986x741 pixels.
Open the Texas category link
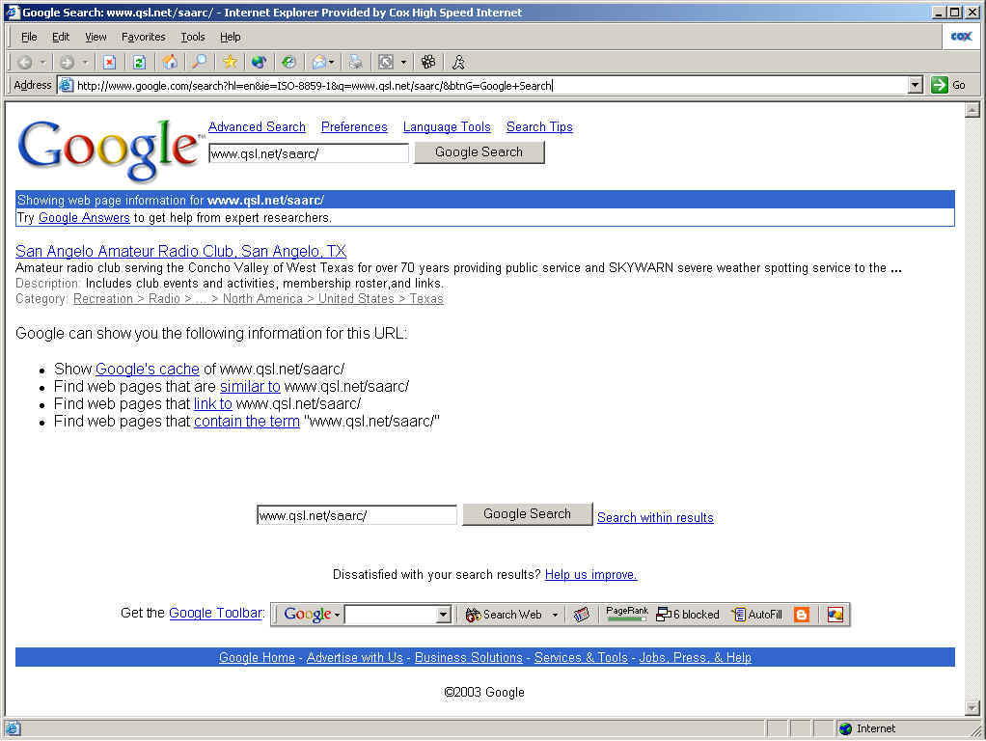pos(426,299)
